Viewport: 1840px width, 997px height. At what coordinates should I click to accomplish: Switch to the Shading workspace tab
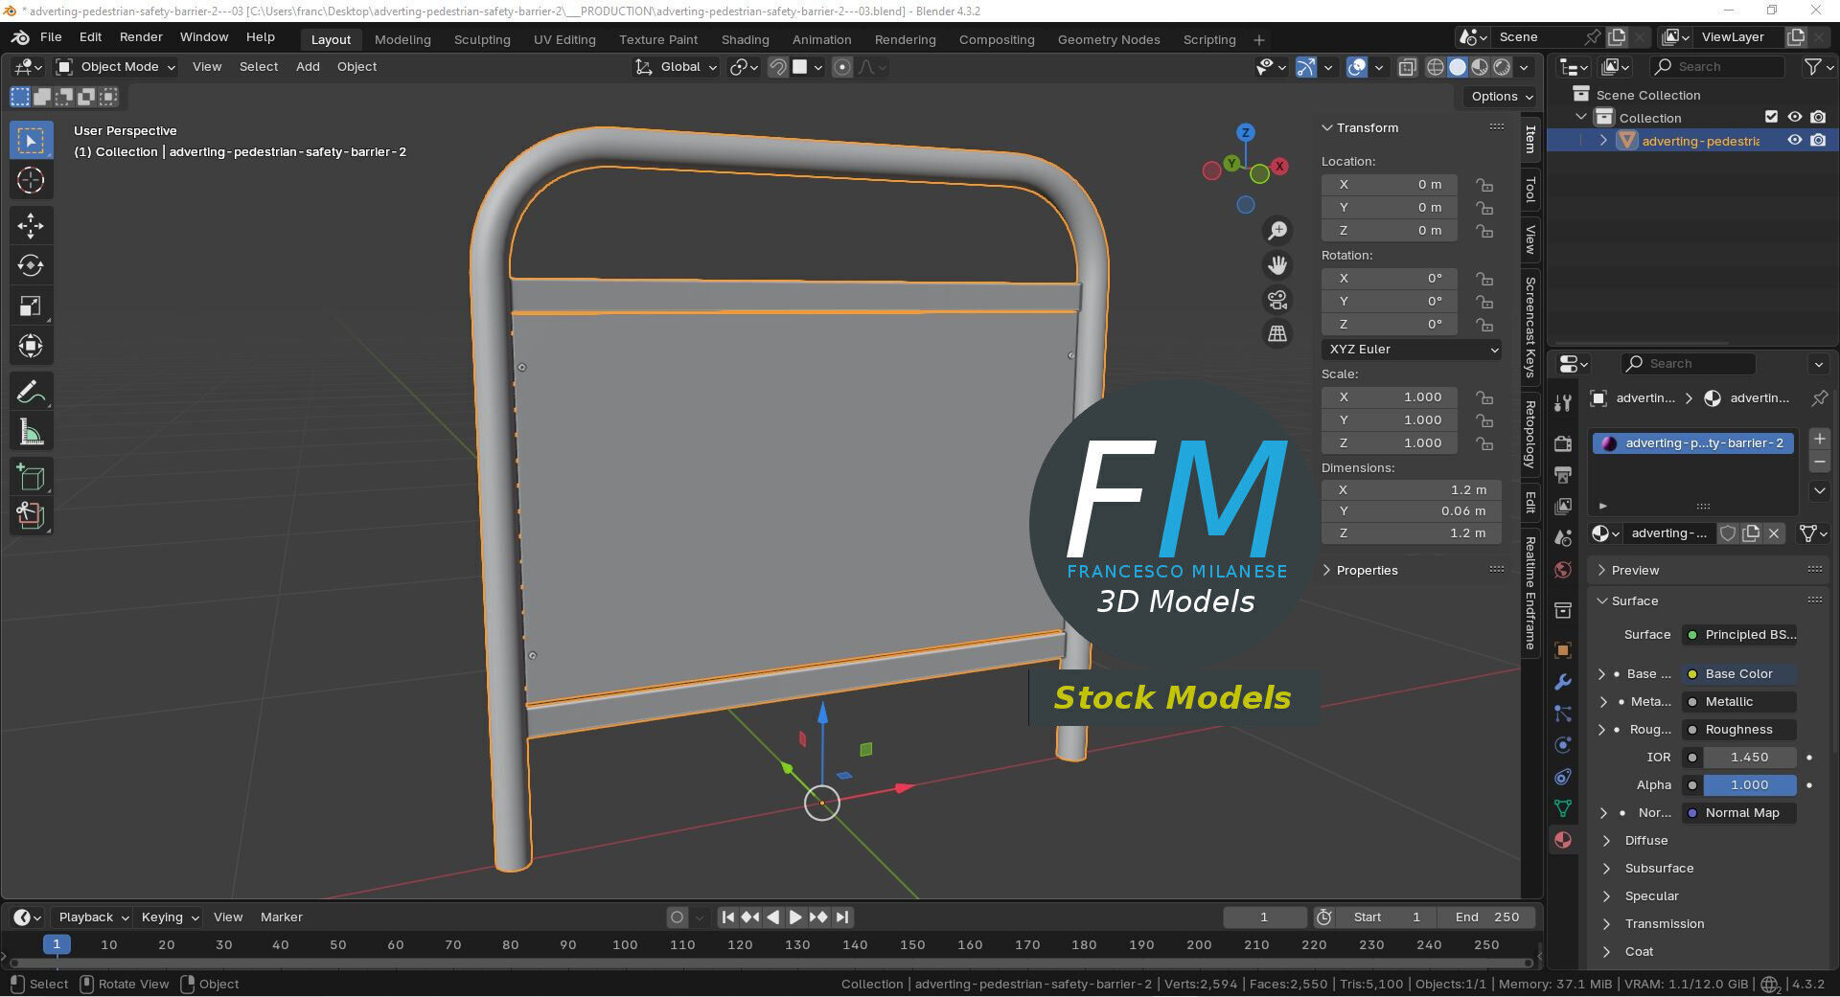tap(745, 39)
